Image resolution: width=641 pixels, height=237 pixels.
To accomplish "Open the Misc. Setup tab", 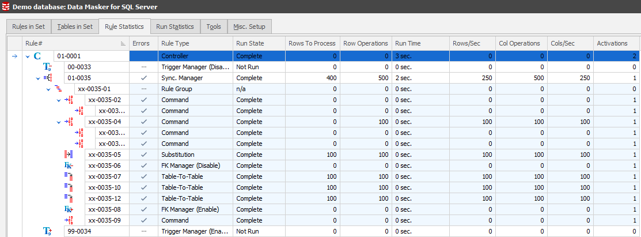I will [x=249, y=27].
